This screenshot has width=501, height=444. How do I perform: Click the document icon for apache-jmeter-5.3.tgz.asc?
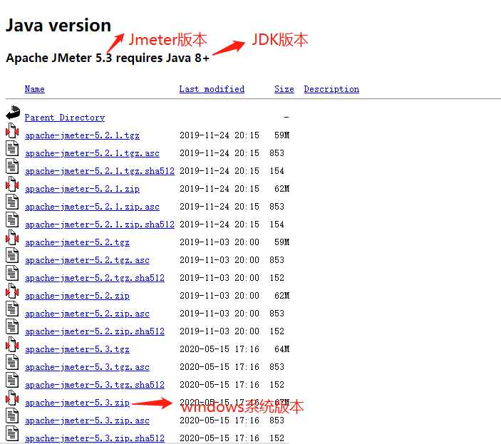[x=12, y=363]
